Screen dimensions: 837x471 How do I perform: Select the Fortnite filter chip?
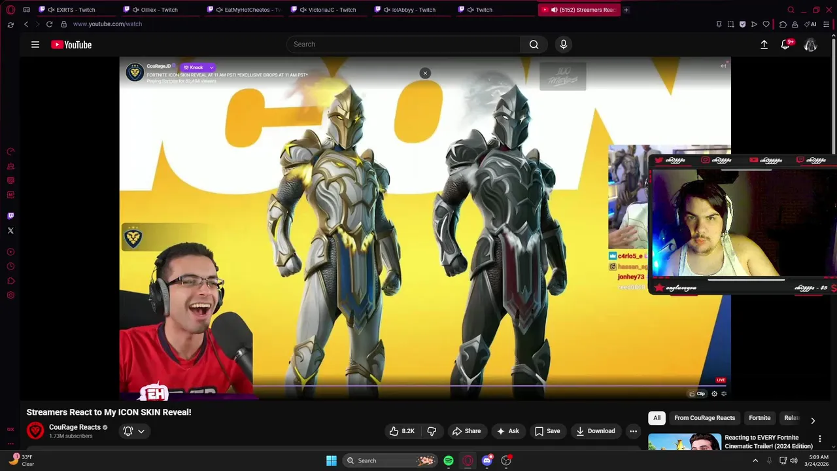click(759, 418)
